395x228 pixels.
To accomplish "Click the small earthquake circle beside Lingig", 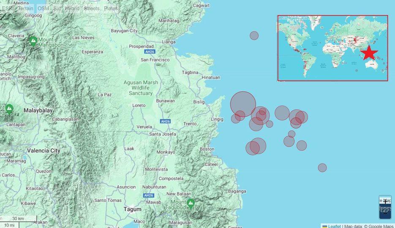I will (x=235, y=119).
